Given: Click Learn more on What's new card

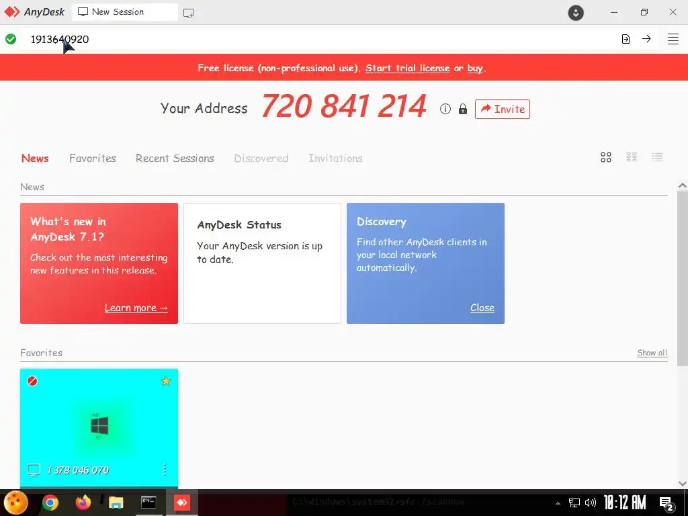Looking at the screenshot, I should 136,308.
